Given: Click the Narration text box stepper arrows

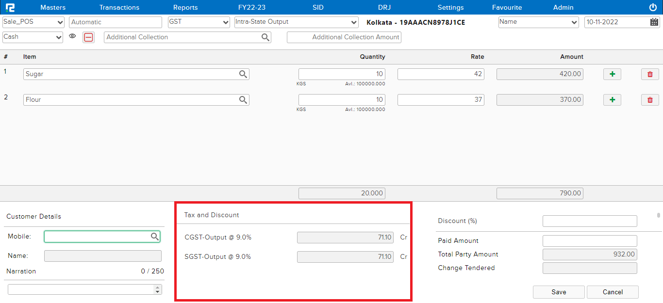Looking at the screenshot, I should [x=157, y=289].
